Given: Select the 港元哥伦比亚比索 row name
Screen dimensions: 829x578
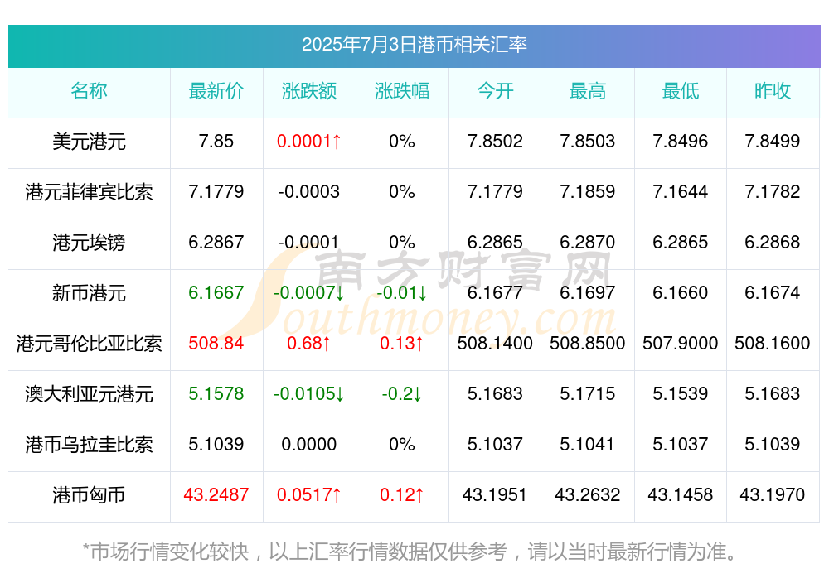Looking at the screenshot, I should (x=89, y=344).
